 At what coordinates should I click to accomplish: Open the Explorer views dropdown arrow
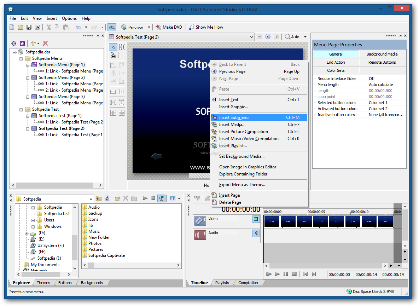(179, 198)
